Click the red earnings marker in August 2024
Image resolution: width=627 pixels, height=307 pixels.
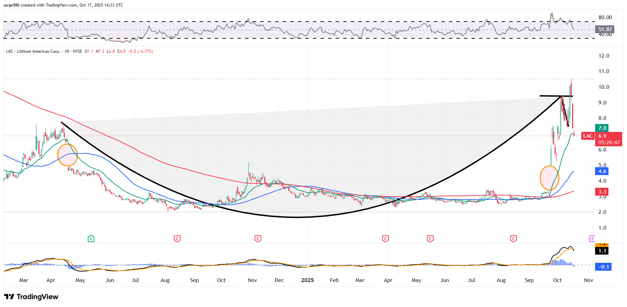pyautogui.click(x=177, y=238)
